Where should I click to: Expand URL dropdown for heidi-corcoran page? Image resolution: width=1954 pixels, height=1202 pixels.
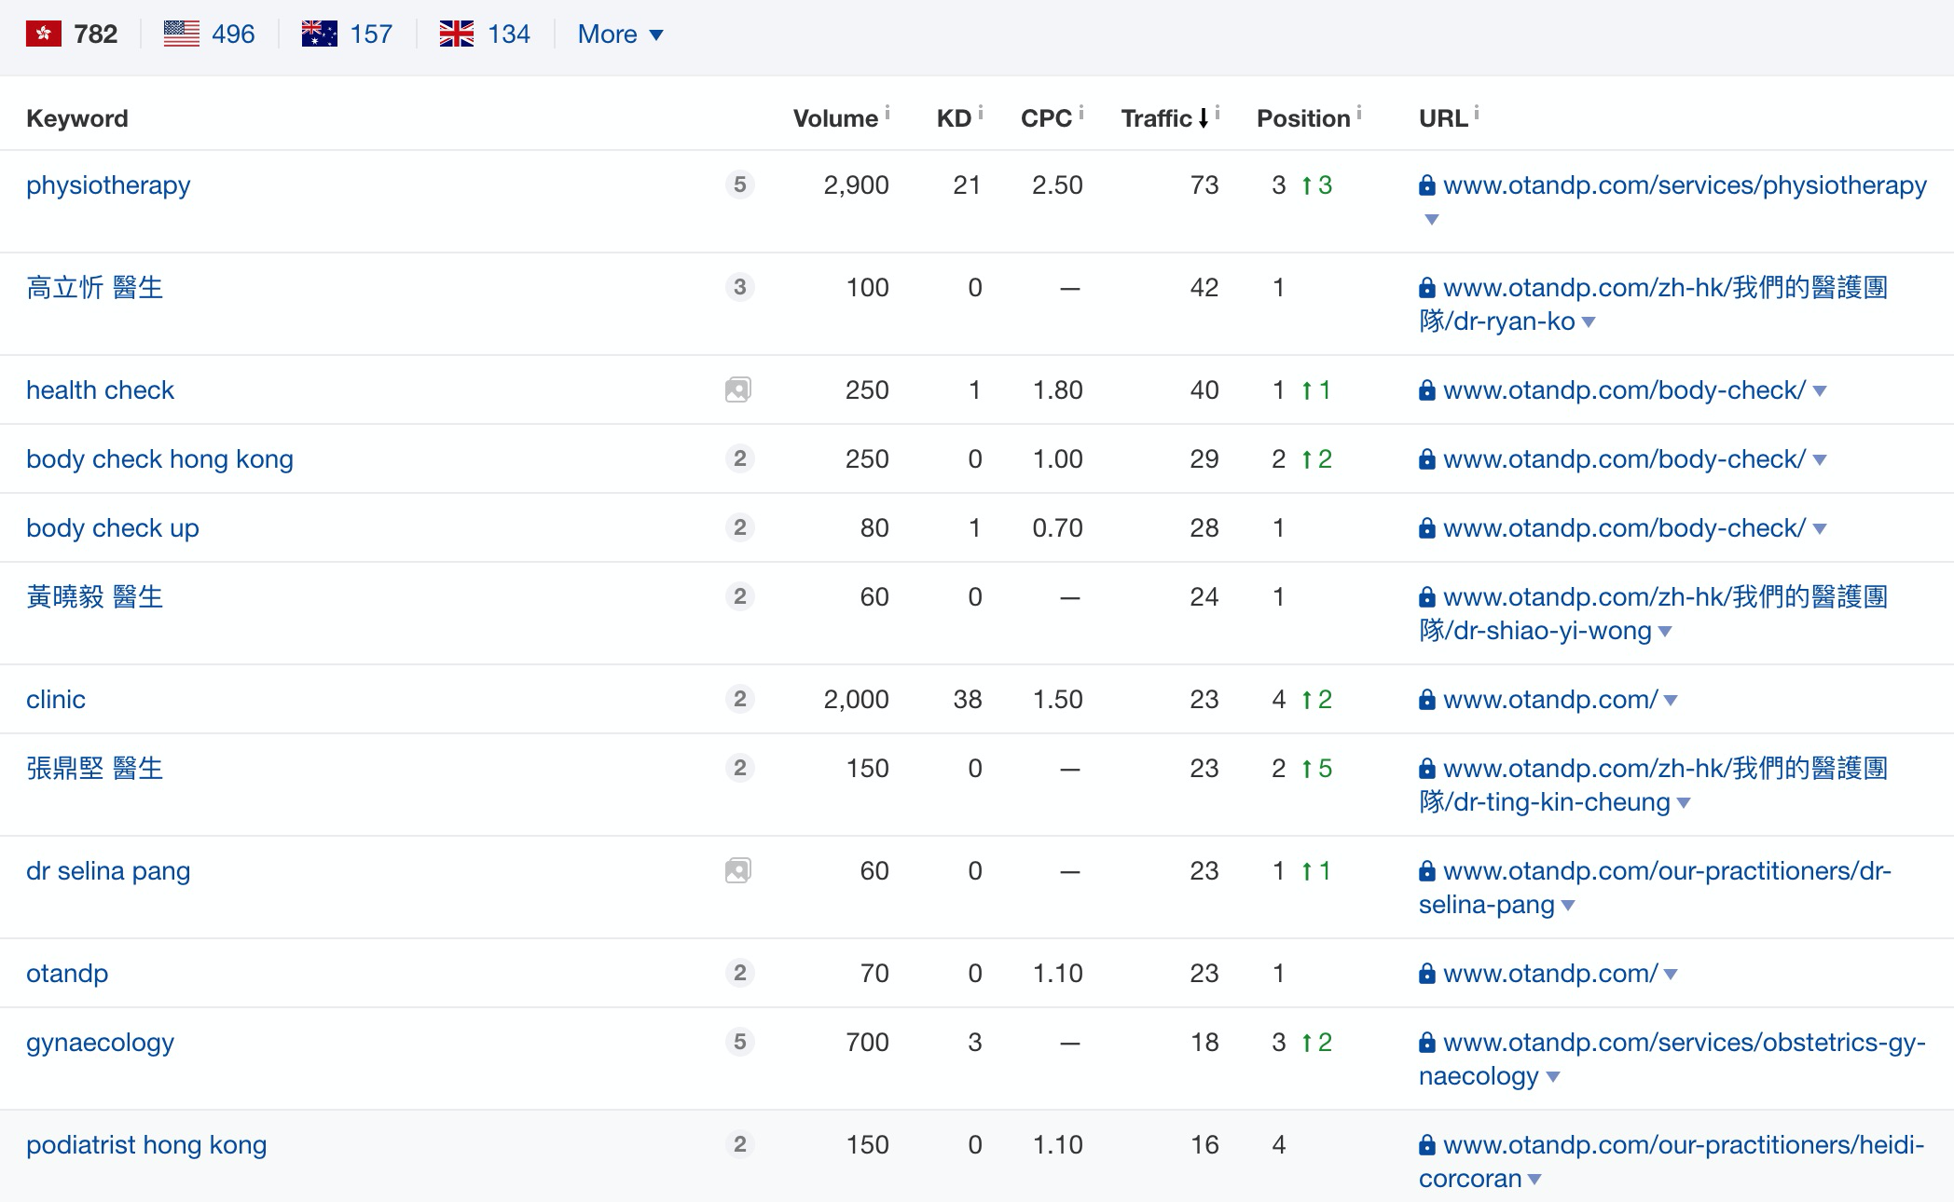[1534, 1180]
